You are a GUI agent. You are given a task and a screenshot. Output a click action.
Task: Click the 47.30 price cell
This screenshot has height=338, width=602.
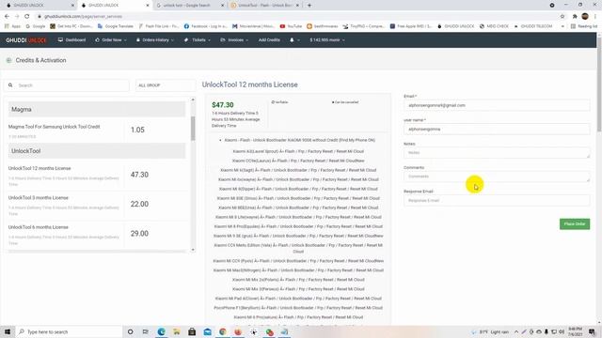(x=139, y=175)
